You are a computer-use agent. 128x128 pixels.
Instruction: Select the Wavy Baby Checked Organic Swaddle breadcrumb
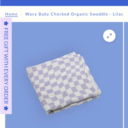(x=74, y=14)
